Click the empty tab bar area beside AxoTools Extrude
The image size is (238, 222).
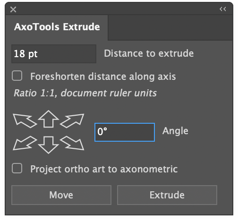pyautogui.click(x=170, y=28)
